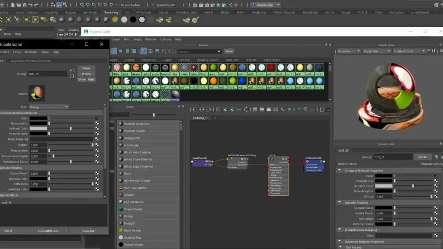This screenshot has width=443, height=249.
Task: Click the red sphere material swatch
Action: pyautogui.click(x=271, y=69)
